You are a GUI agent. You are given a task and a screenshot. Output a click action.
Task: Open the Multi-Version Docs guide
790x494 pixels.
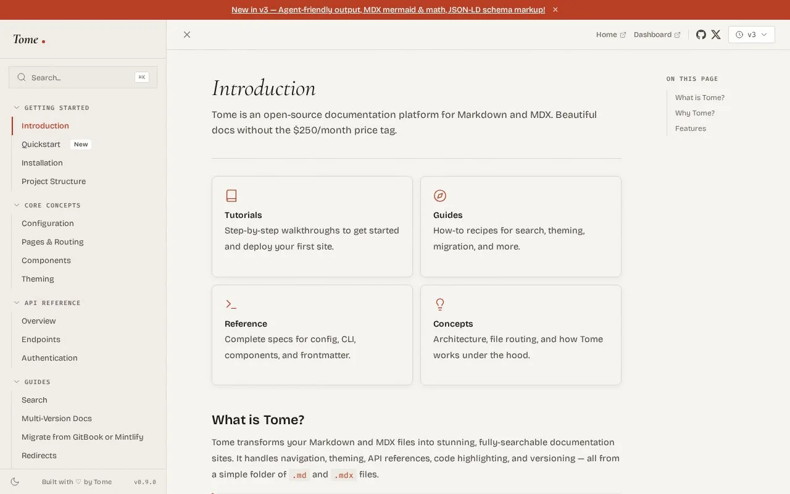[x=57, y=419]
